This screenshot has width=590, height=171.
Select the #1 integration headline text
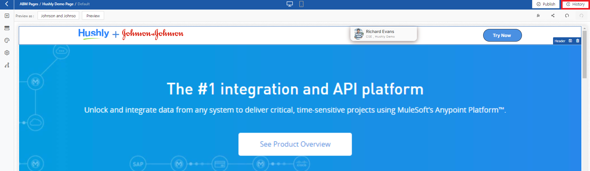(295, 89)
